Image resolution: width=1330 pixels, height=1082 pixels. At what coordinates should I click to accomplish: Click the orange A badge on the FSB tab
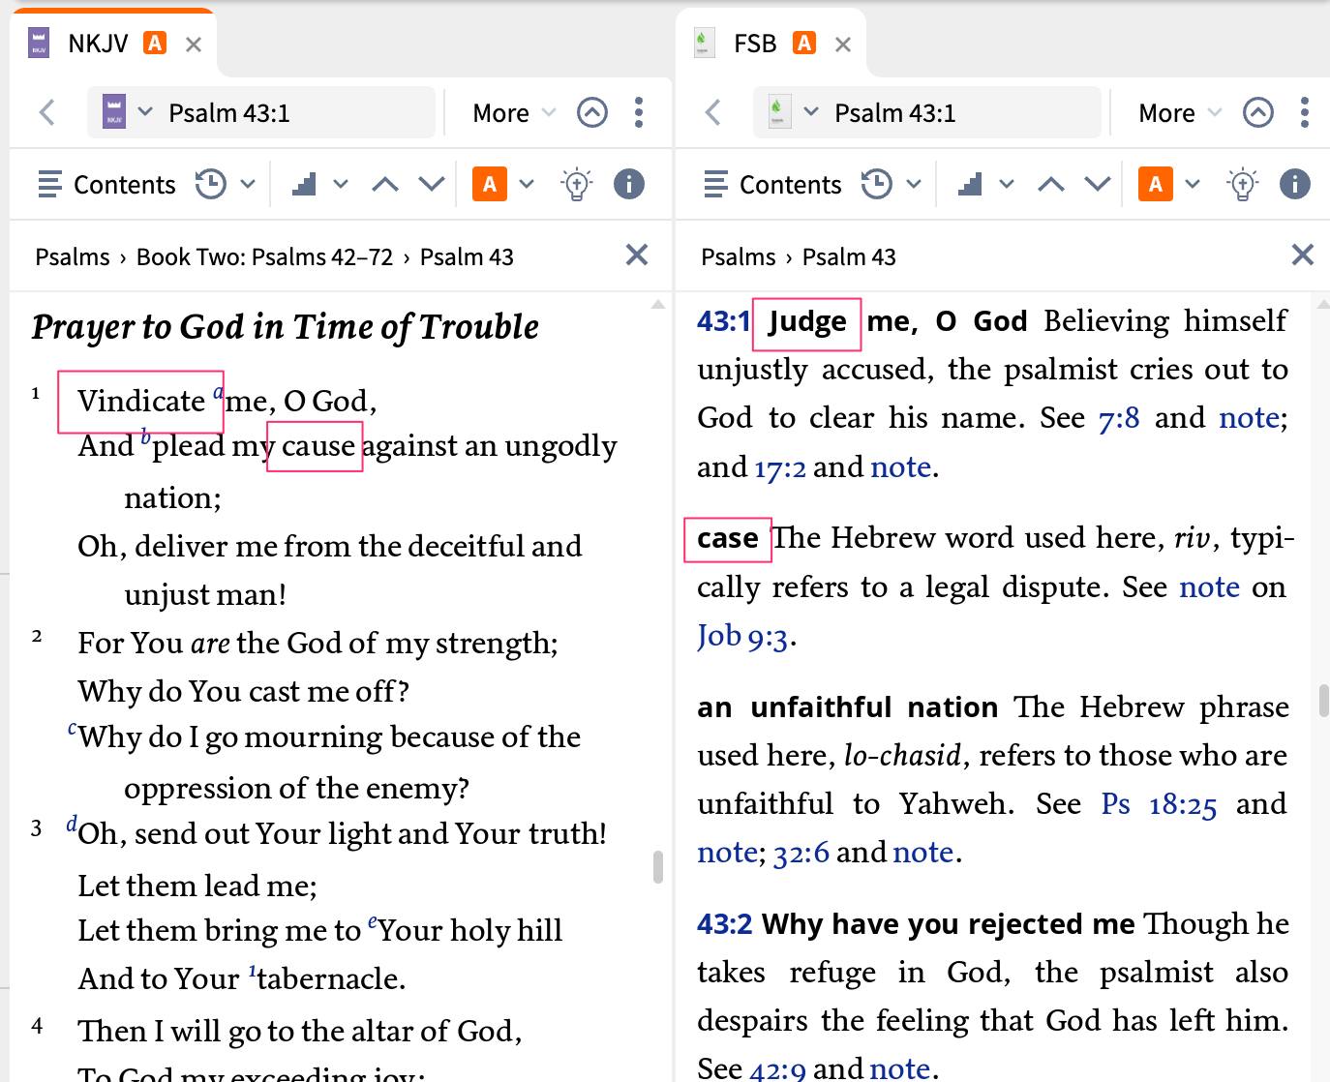pyautogui.click(x=804, y=43)
